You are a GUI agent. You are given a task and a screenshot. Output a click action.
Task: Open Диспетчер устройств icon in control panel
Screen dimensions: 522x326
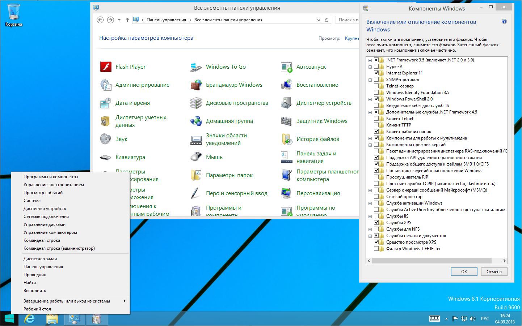286,103
